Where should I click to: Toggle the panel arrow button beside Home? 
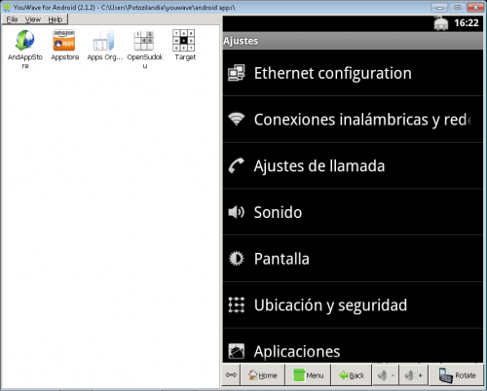pos(231,375)
